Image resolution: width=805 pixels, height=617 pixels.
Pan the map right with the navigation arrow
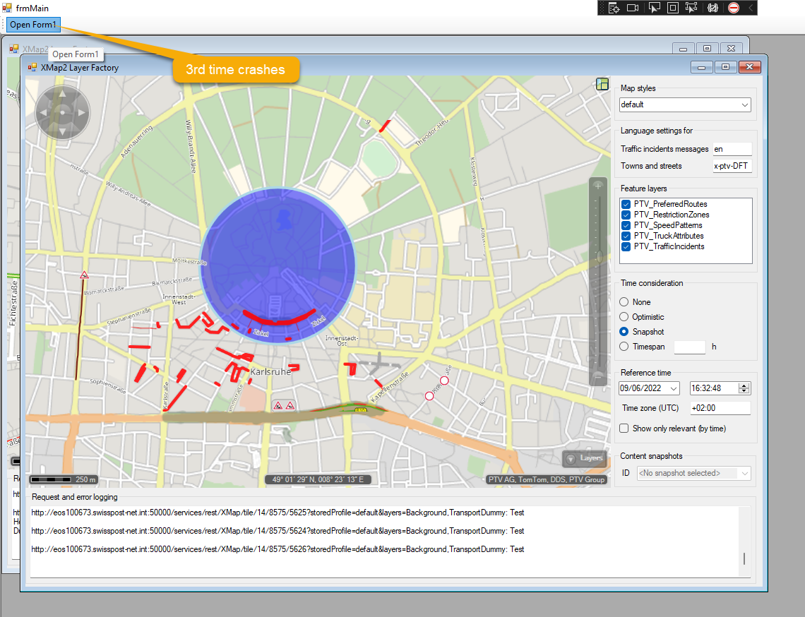81,112
